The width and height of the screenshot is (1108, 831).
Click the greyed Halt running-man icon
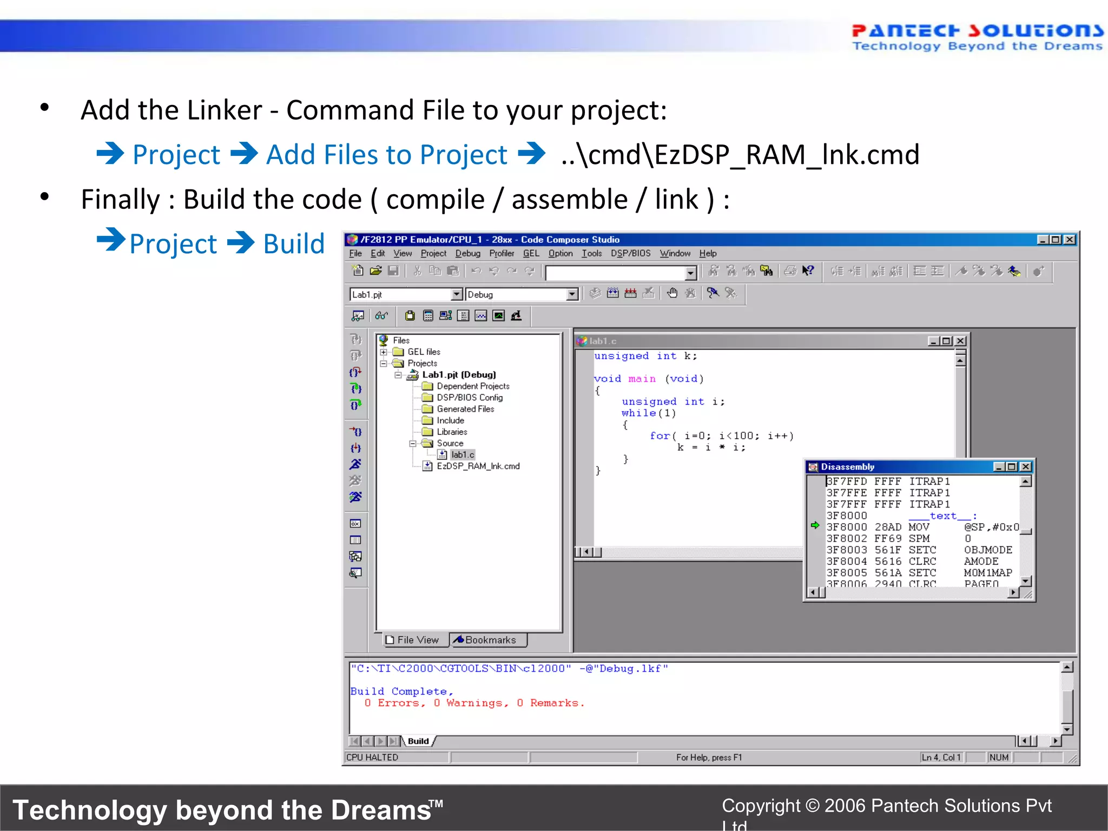tap(355, 480)
